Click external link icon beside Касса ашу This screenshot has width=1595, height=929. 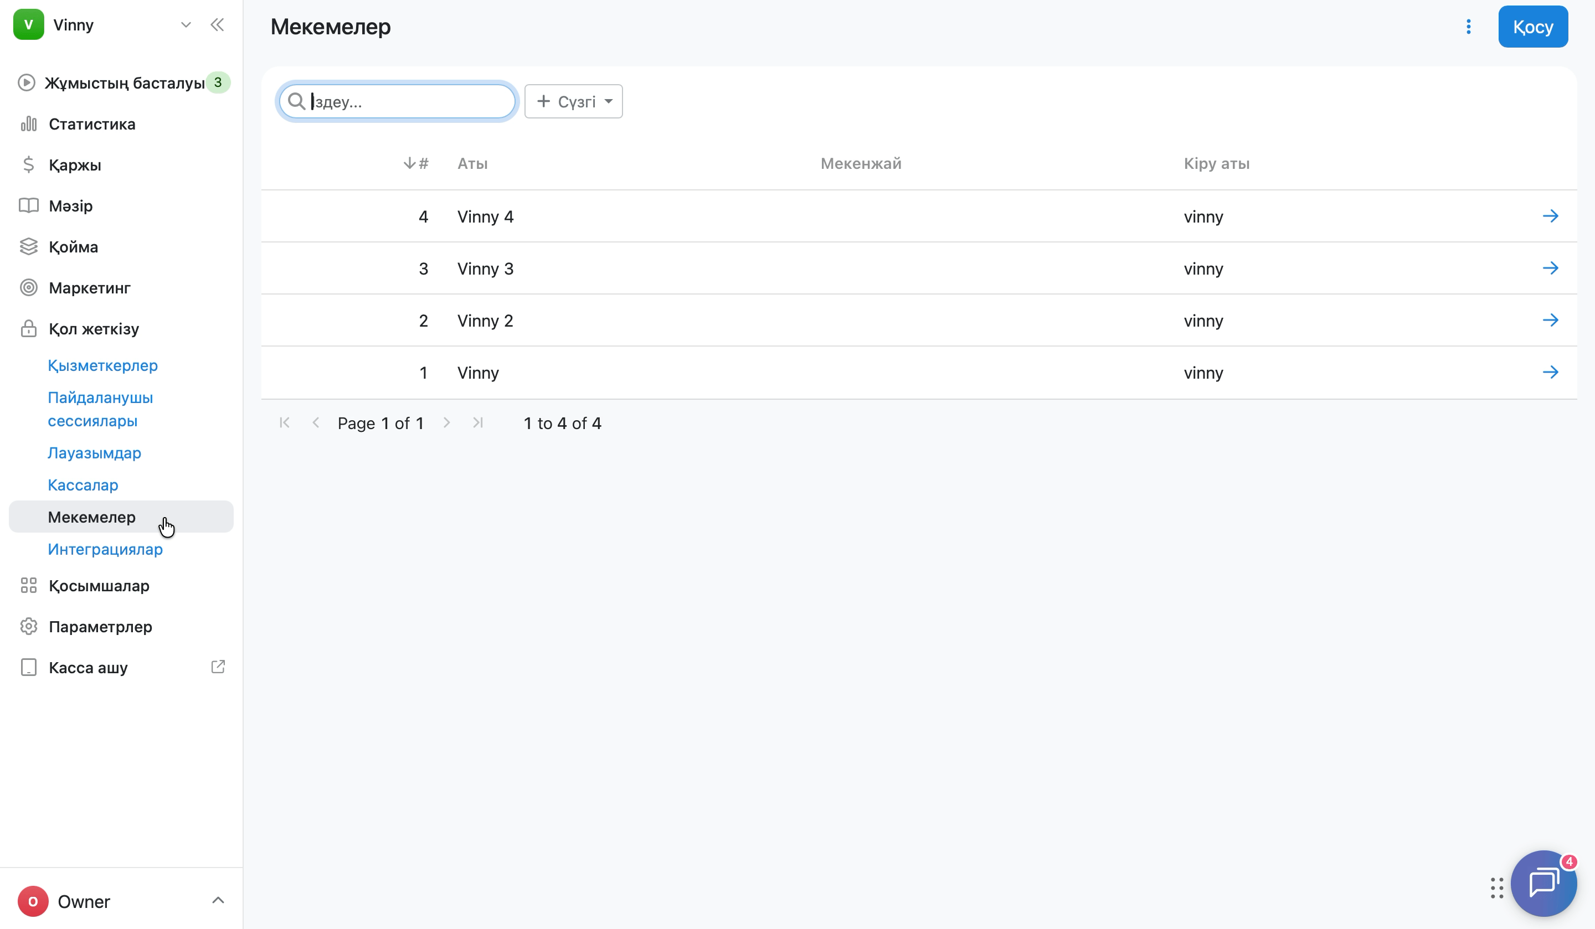[x=218, y=667]
